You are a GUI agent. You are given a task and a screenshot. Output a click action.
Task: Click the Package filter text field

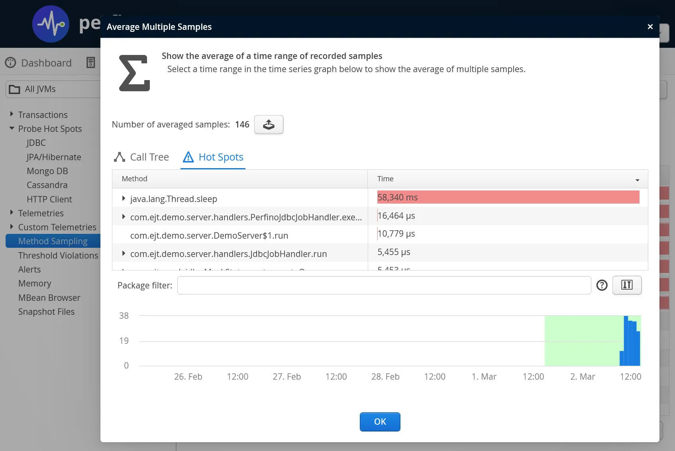coord(384,285)
